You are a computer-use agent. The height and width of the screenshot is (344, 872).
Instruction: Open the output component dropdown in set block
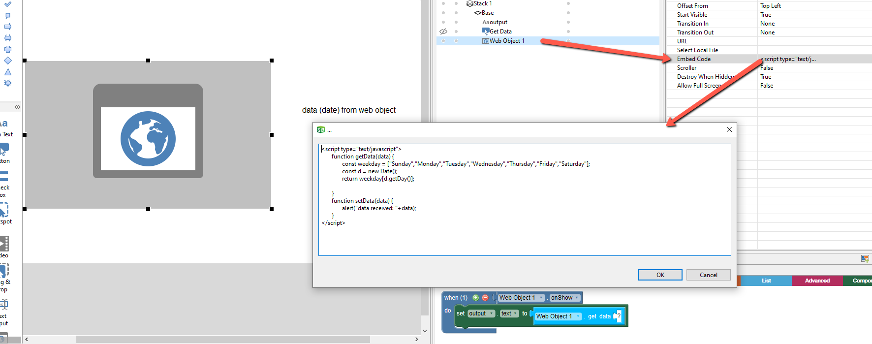click(481, 313)
